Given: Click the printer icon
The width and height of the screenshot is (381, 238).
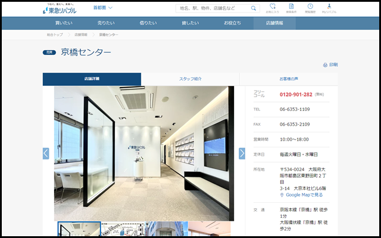Looking at the screenshot, I should coord(325,65).
